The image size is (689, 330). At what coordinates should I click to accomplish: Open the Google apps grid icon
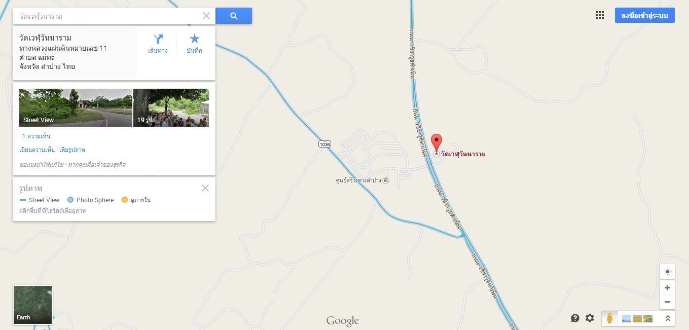(x=600, y=15)
